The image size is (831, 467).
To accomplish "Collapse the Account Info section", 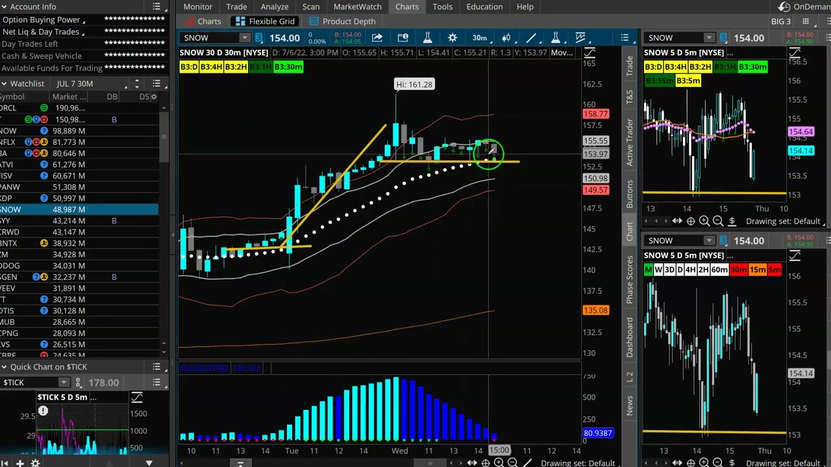I will pos(4,6).
